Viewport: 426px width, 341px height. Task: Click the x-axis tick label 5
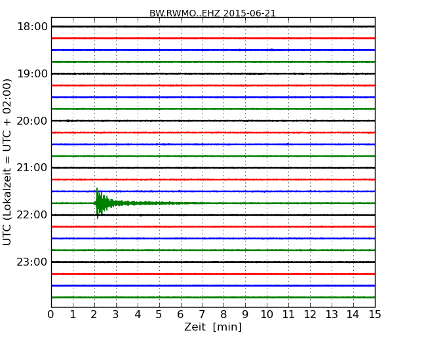159,314
